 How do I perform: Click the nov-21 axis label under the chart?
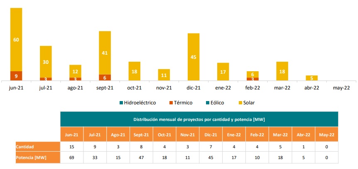(164, 88)
